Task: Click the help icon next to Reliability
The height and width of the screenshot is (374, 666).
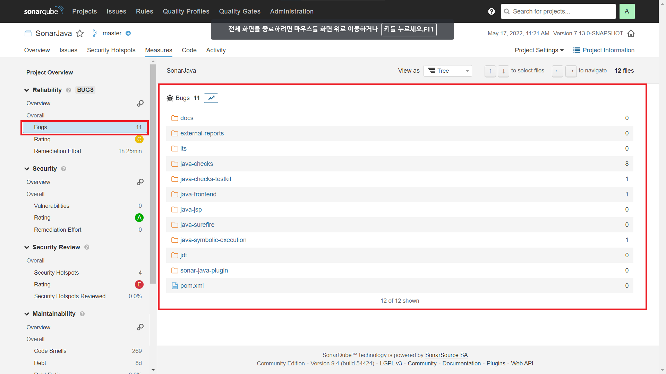Action: pos(69,90)
